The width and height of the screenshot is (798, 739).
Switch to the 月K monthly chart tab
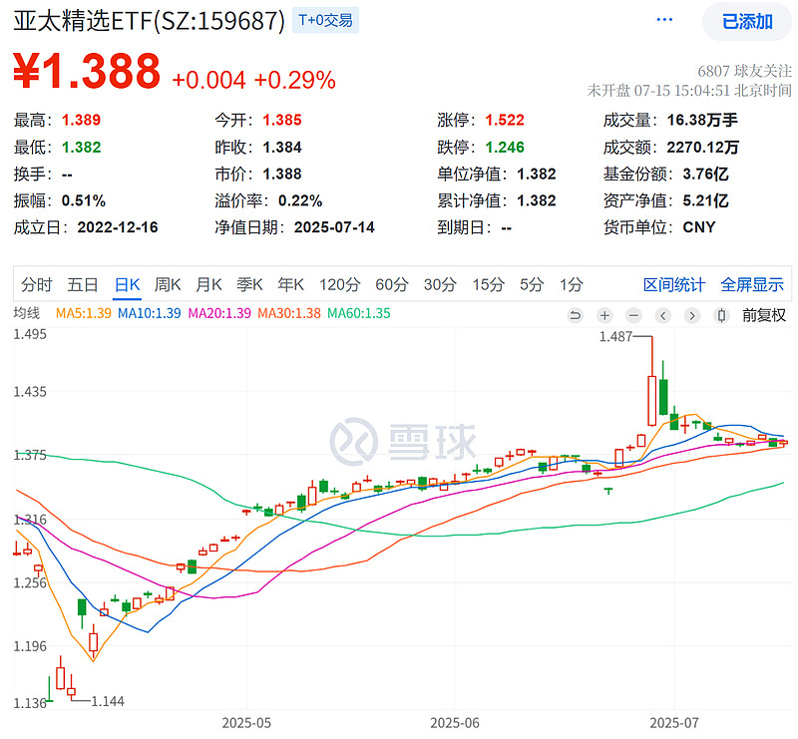(x=208, y=284)
